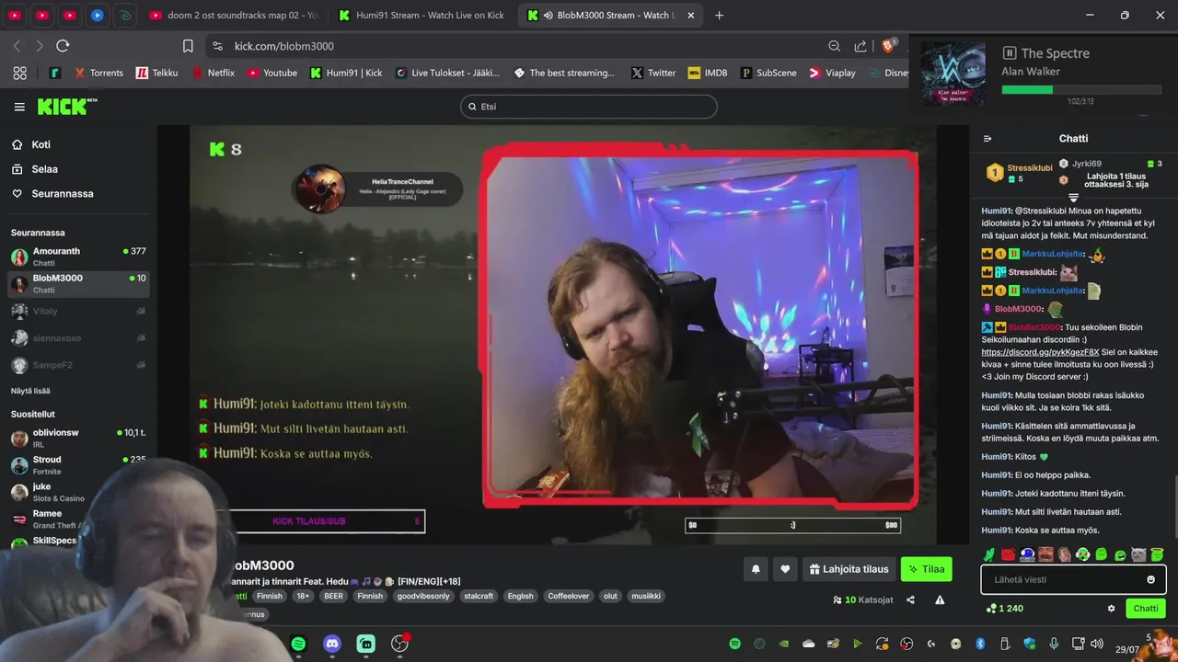Viewport: 1178px width, 662px height.
Task: Report stream using the warning triangle icon
Action: pyautogui.click(x=940, y=599)
